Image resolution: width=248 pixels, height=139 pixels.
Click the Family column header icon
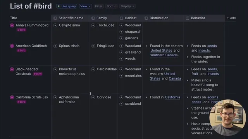pos(93,18)
